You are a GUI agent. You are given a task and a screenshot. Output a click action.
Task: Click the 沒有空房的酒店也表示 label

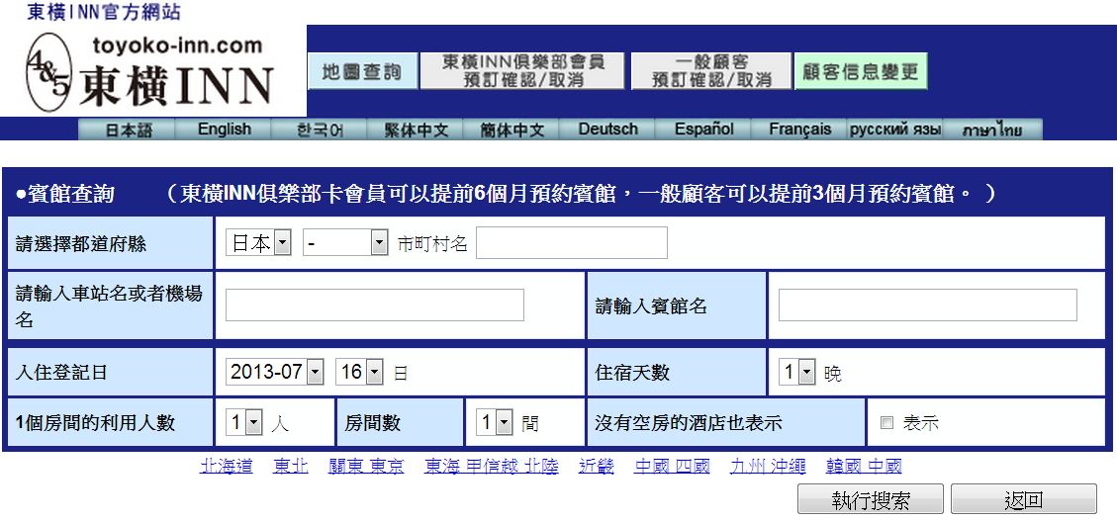(x=689, y=423)
